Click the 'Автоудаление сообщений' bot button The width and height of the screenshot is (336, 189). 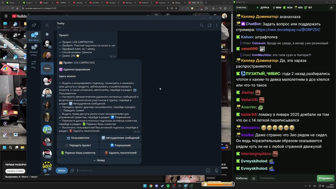point(120,138)
